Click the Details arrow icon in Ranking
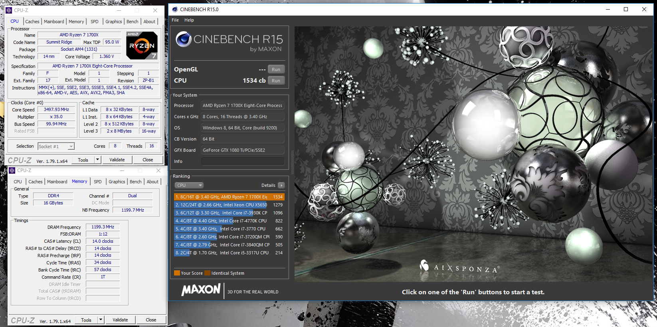Viewport: 657px width, 327px height. (x=281, y=185)
